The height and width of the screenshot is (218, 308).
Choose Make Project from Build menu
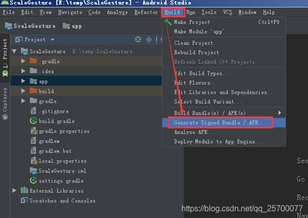[x=224, y=22]
